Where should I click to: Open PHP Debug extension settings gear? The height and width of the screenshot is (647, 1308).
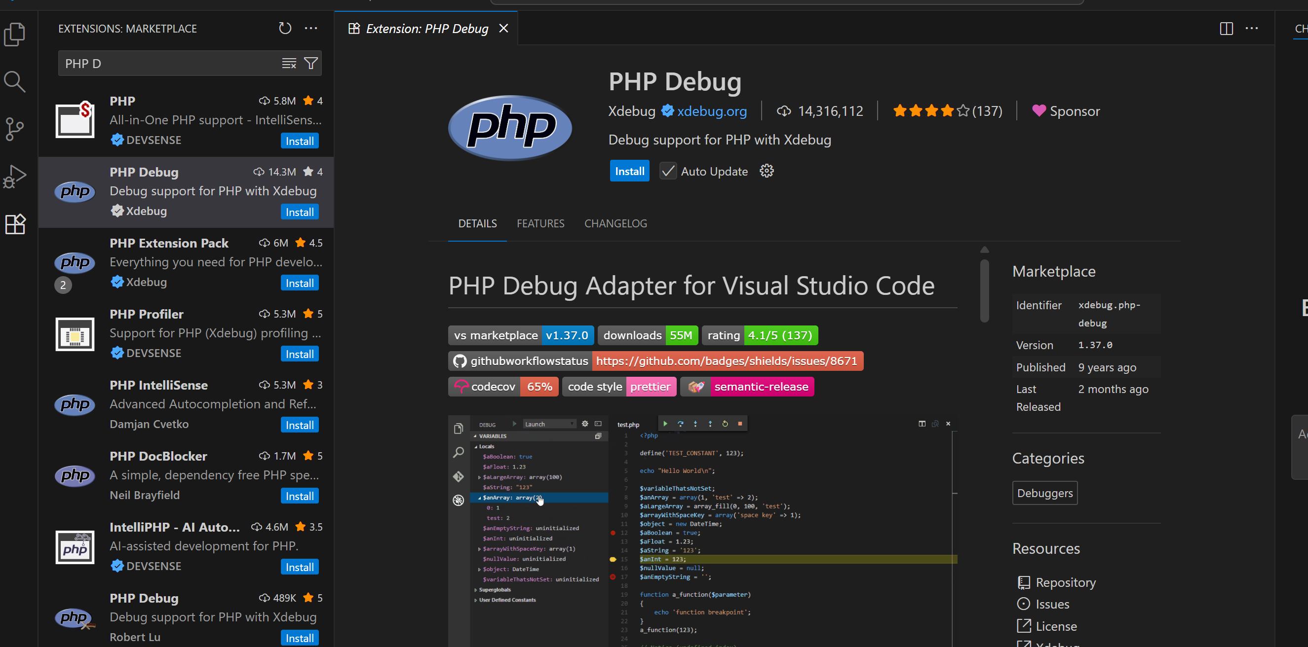click(x=766, y=171)
